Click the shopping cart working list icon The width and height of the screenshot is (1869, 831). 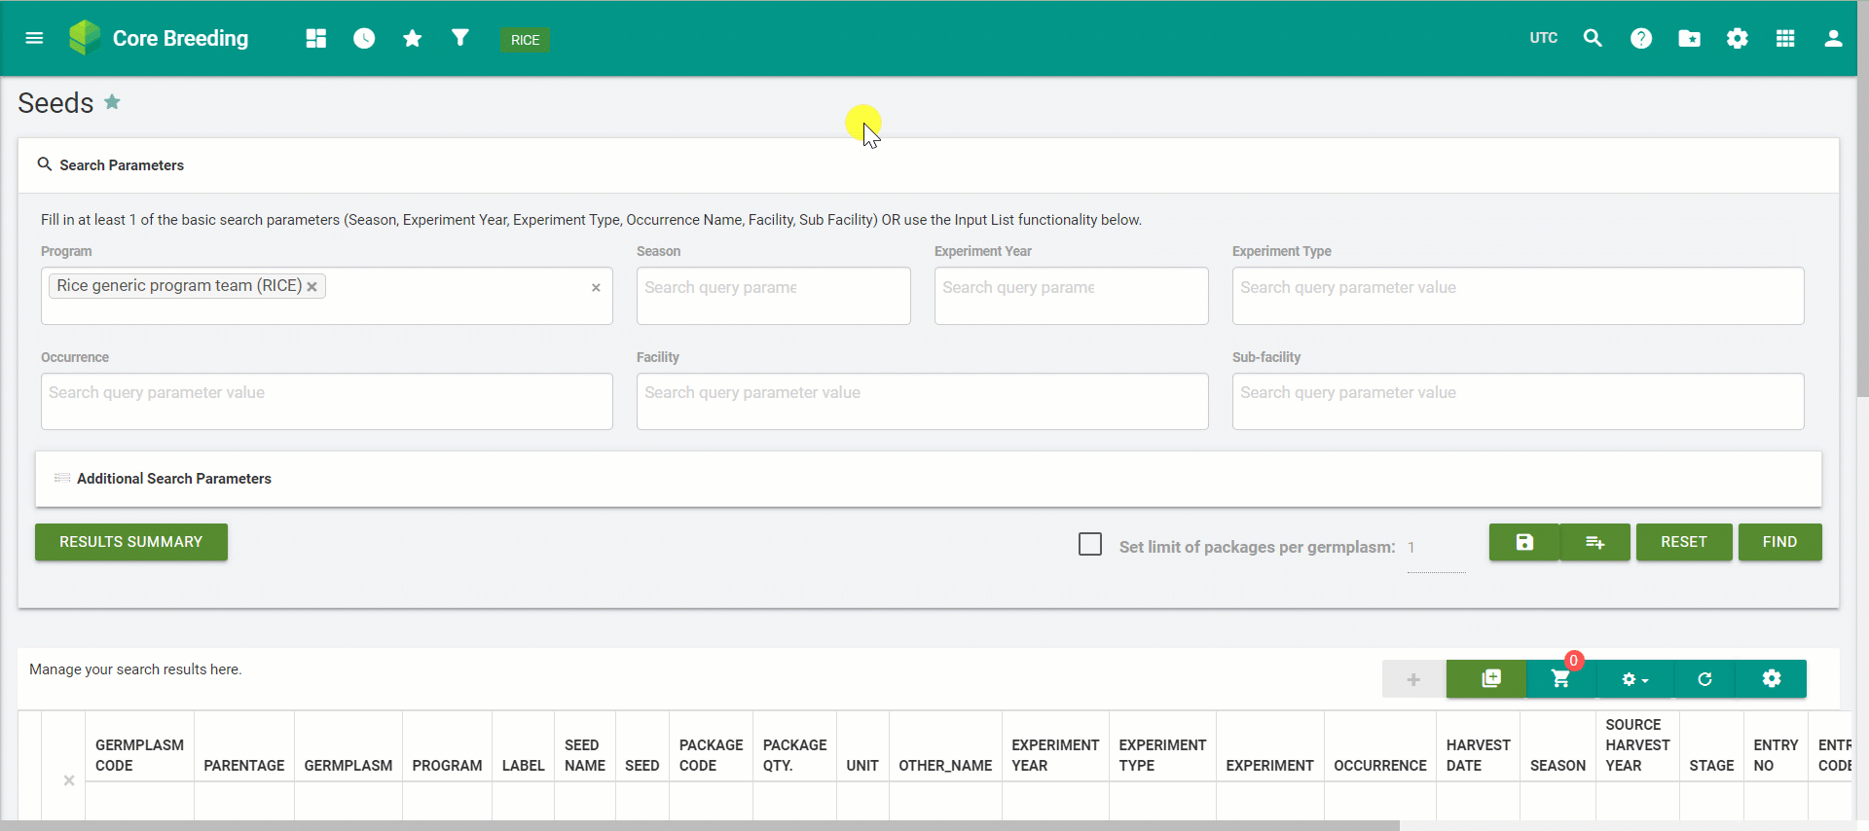pos(1560,679)
